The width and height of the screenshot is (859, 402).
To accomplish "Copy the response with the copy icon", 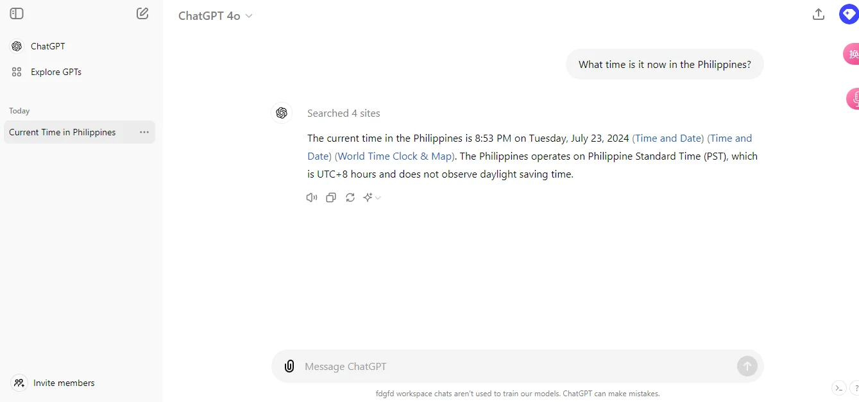I will (331, 197).
